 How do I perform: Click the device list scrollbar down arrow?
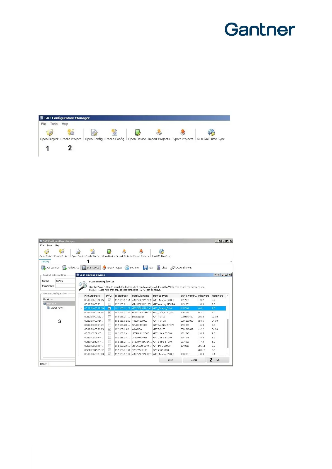click(x=228, y=354)
